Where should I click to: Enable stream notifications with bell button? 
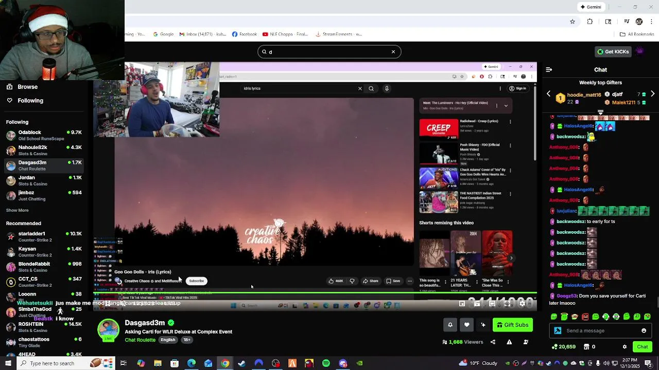[x=450, y=325]
